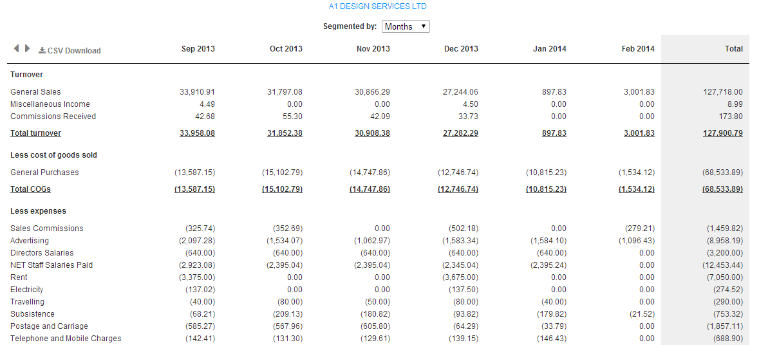Click the NET Staff Salaries Paid label
This screenshot has width=759, height=345.
tap(52, 265)
